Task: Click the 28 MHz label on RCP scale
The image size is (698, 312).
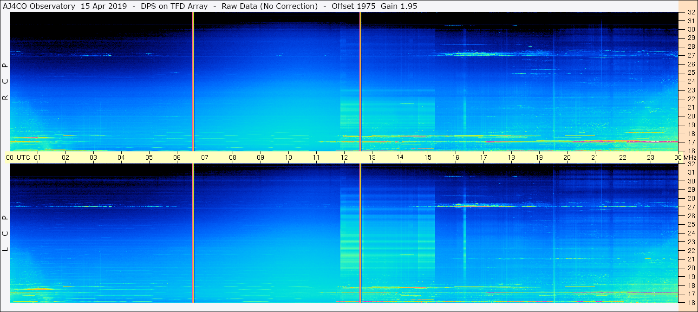Action: pyautogui.click(x=691, y=46)
